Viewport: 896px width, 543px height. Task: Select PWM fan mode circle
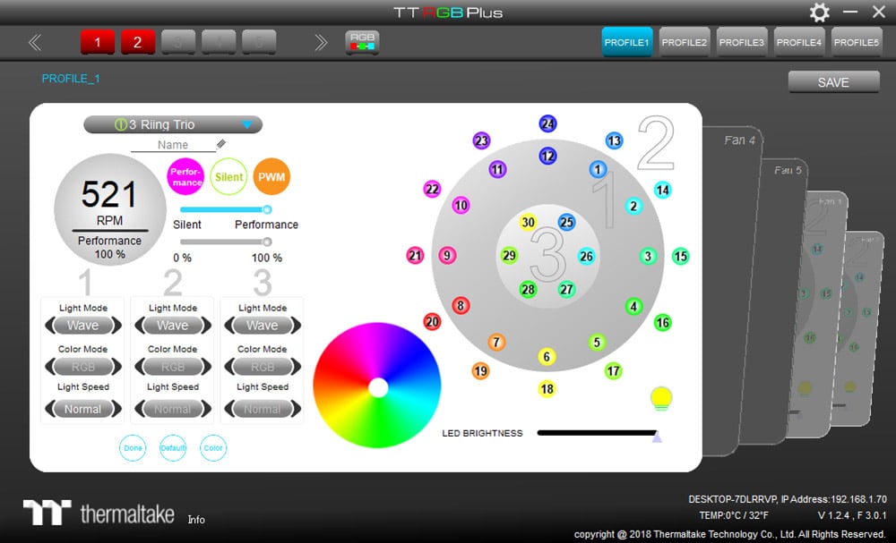[x=271, y=177]
